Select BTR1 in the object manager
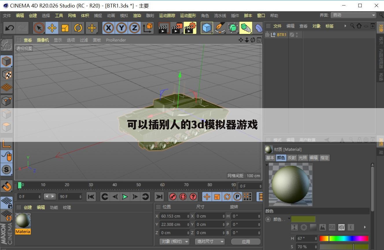384x250 pixels. (282, 35)
